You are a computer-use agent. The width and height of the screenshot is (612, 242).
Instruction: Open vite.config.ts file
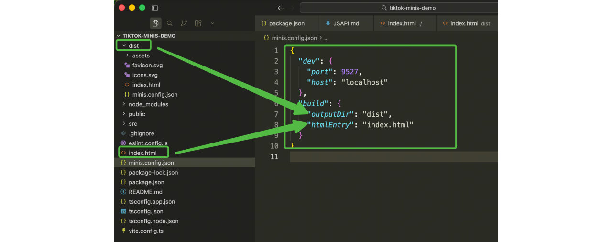pyautogui.click(x=146, y=231)
